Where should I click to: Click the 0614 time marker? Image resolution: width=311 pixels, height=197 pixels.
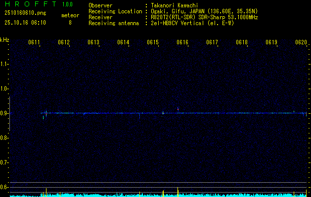pos(123,42)
